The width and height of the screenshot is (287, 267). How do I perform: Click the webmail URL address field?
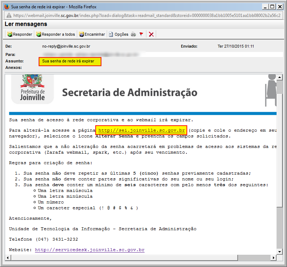143,16
